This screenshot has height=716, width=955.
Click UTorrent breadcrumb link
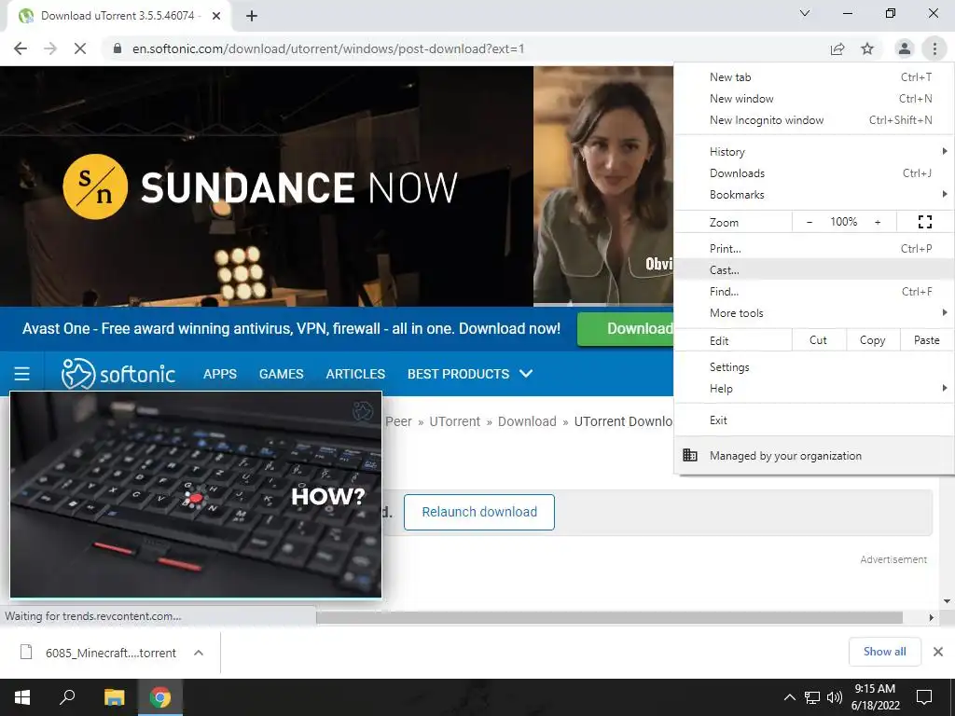(455, 421)
